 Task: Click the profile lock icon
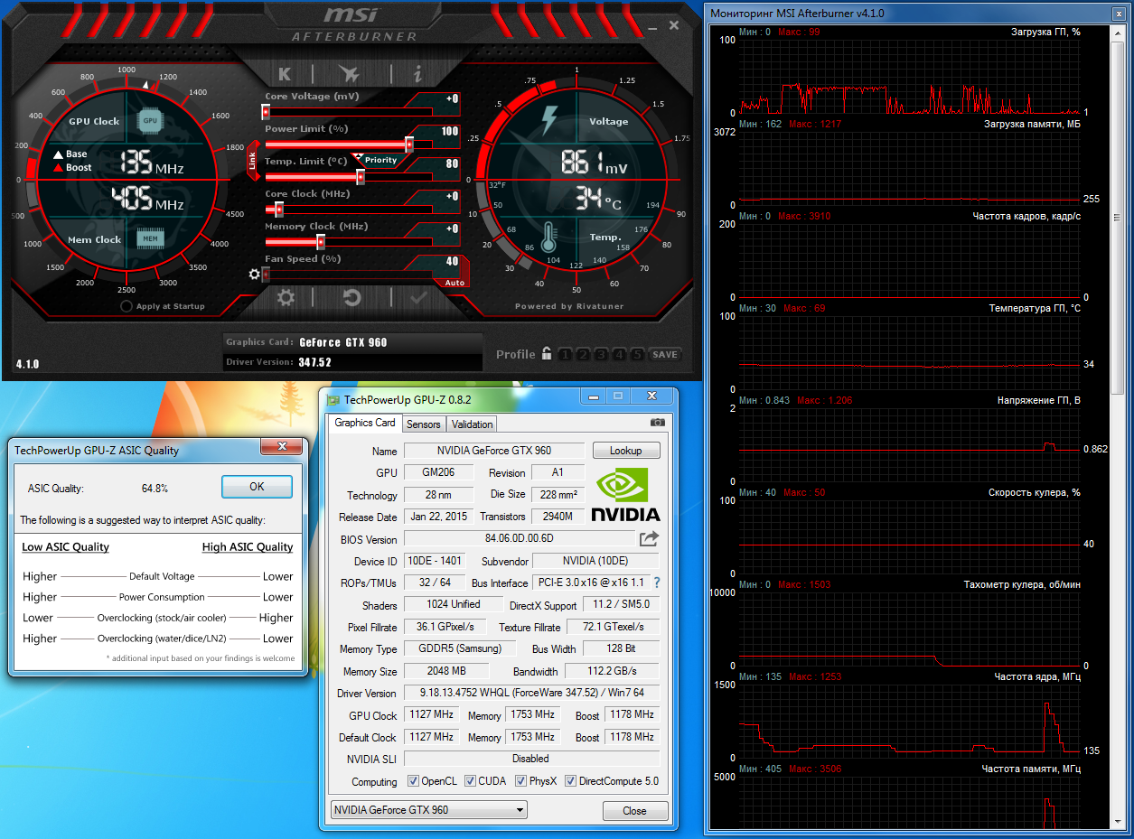coord(547,354)
